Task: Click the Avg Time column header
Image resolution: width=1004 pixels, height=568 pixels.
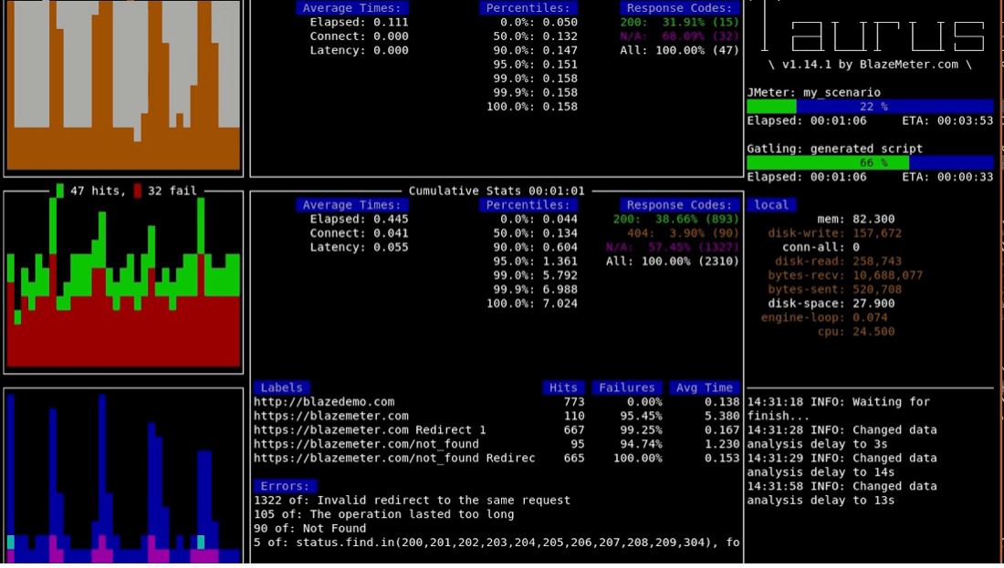Action: click(x=705, y=387)
